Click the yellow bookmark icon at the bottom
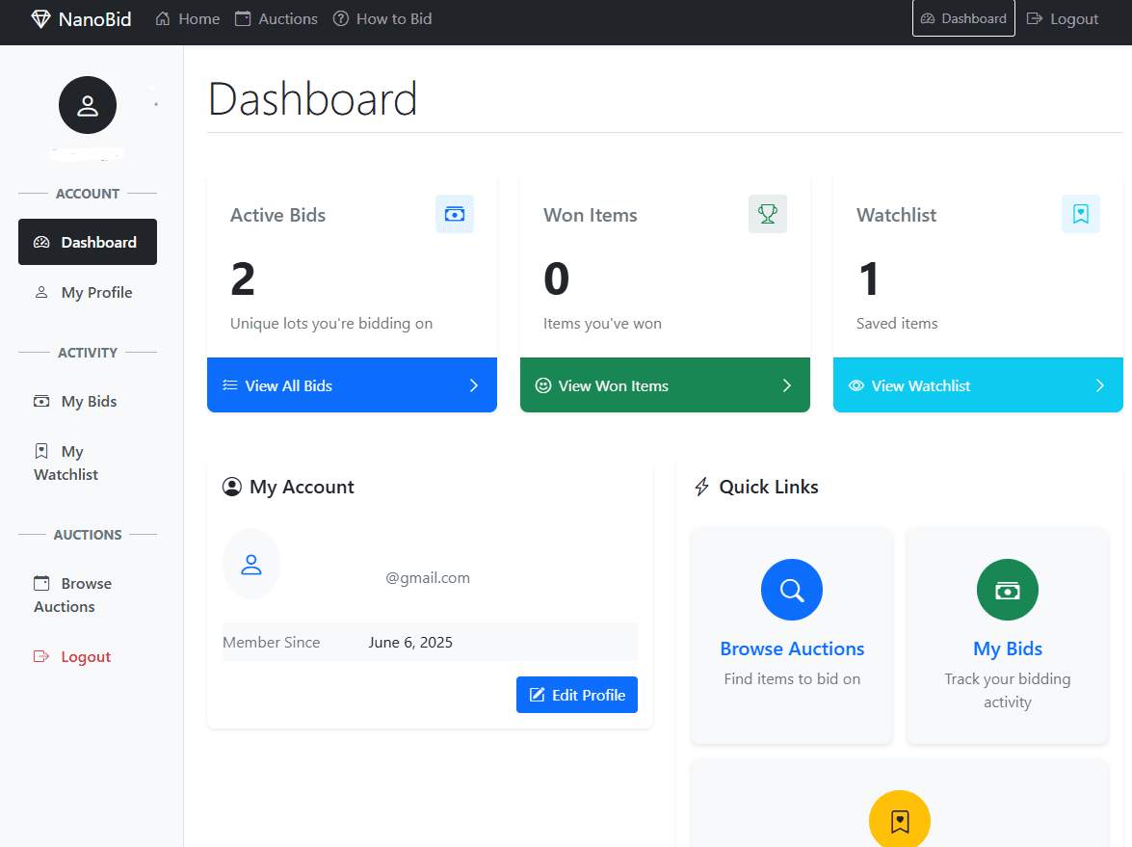The width and height of the screenshot is (1132, 847). (x=899, y=820)
